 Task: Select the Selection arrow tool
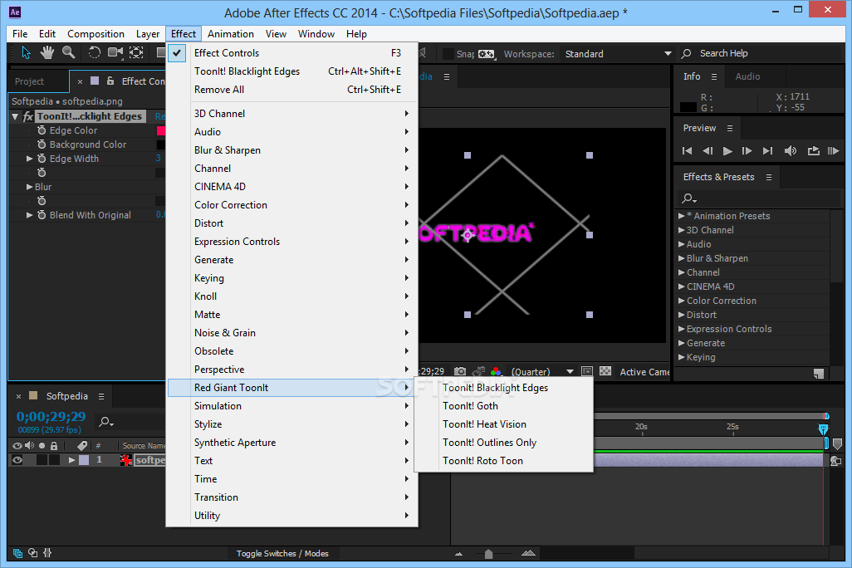[26, 52]
